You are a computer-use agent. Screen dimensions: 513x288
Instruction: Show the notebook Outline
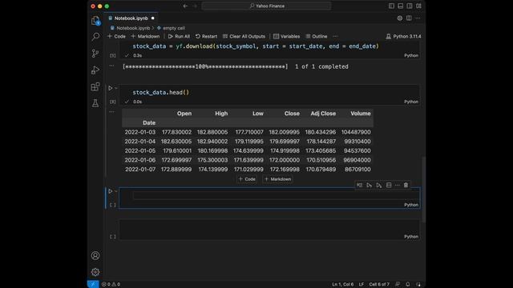point(317,36)
